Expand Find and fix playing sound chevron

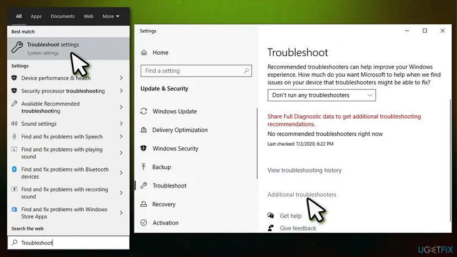point(121,153)
